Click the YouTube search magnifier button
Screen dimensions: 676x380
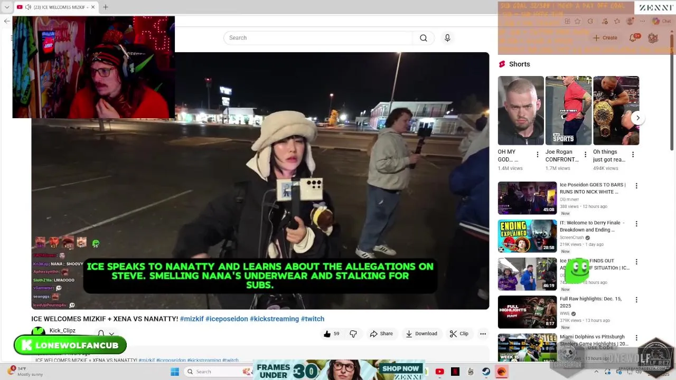click(x=424, y=38)
